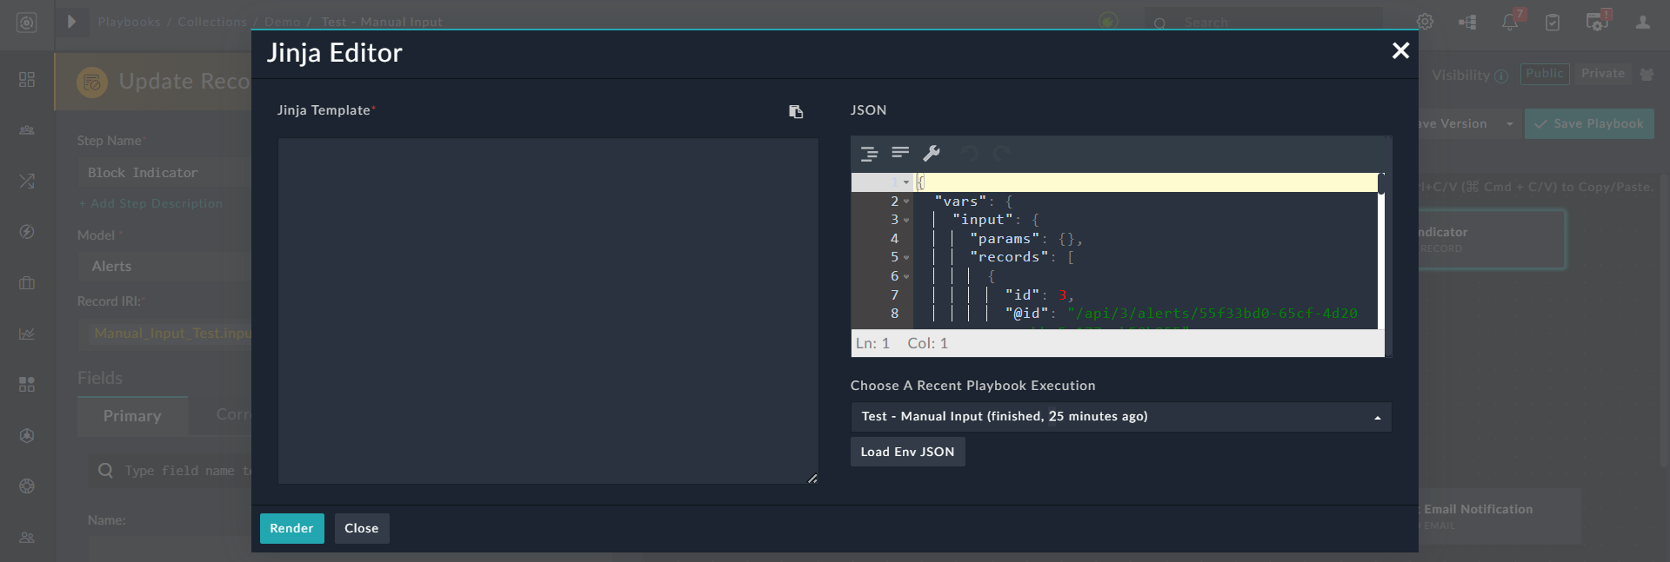This screenshot has height=562, width=1670.
Task: Click the Record IRI field Manual_Input_Test
Action: (169, 334)
